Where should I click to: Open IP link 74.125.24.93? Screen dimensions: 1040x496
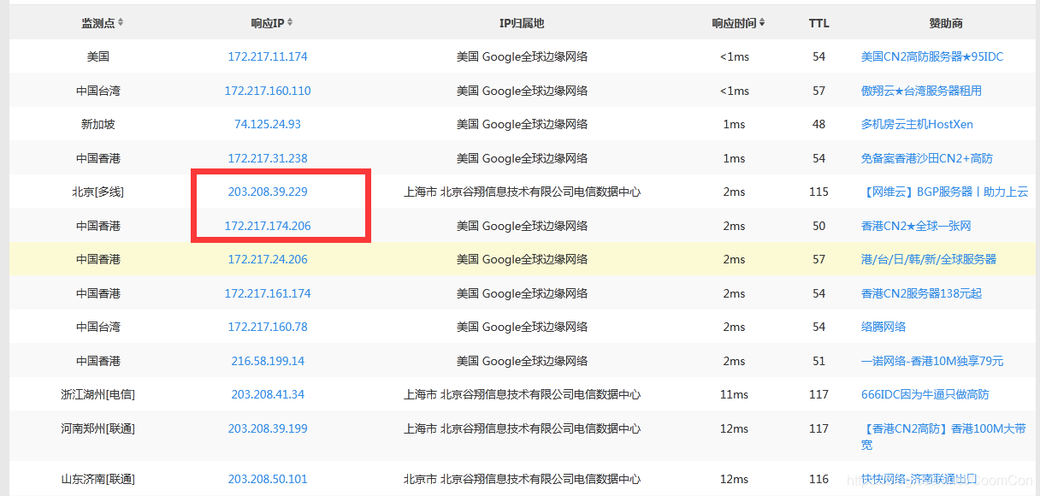268,124
